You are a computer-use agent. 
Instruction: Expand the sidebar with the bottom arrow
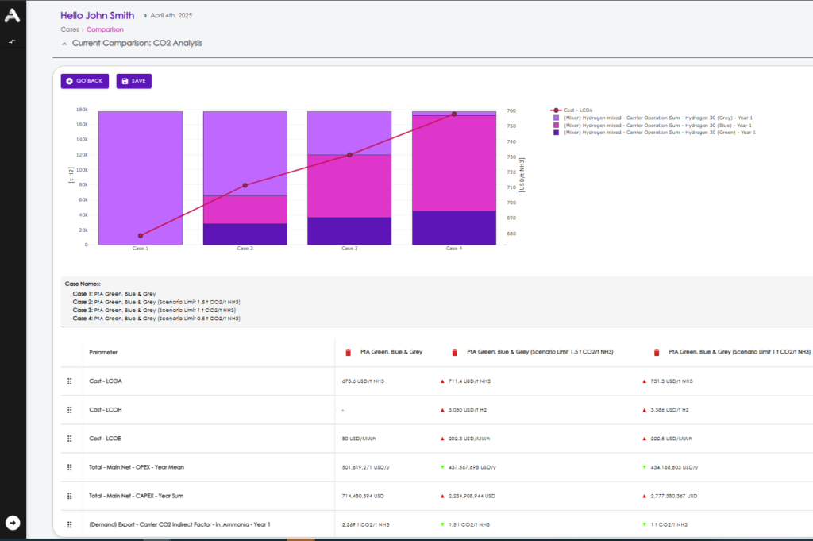12,522
